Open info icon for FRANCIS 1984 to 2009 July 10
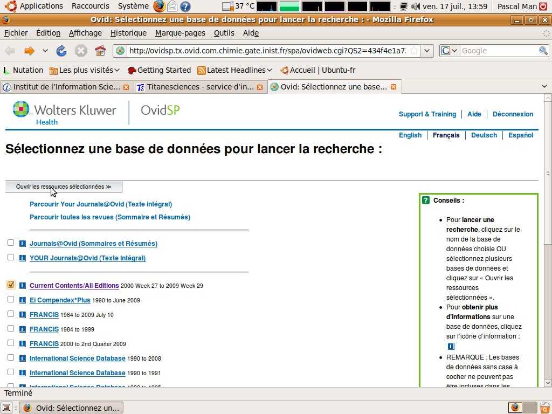The height and width of the screenshot is (414, 552). coord(23,314)
